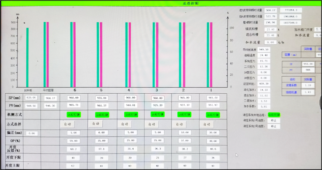Select gate 6 OP field showing 59.00

pos(73,141)
